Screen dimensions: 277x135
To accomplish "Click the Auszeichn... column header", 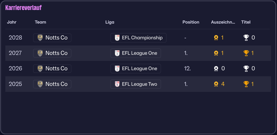I will click(223, 22).
